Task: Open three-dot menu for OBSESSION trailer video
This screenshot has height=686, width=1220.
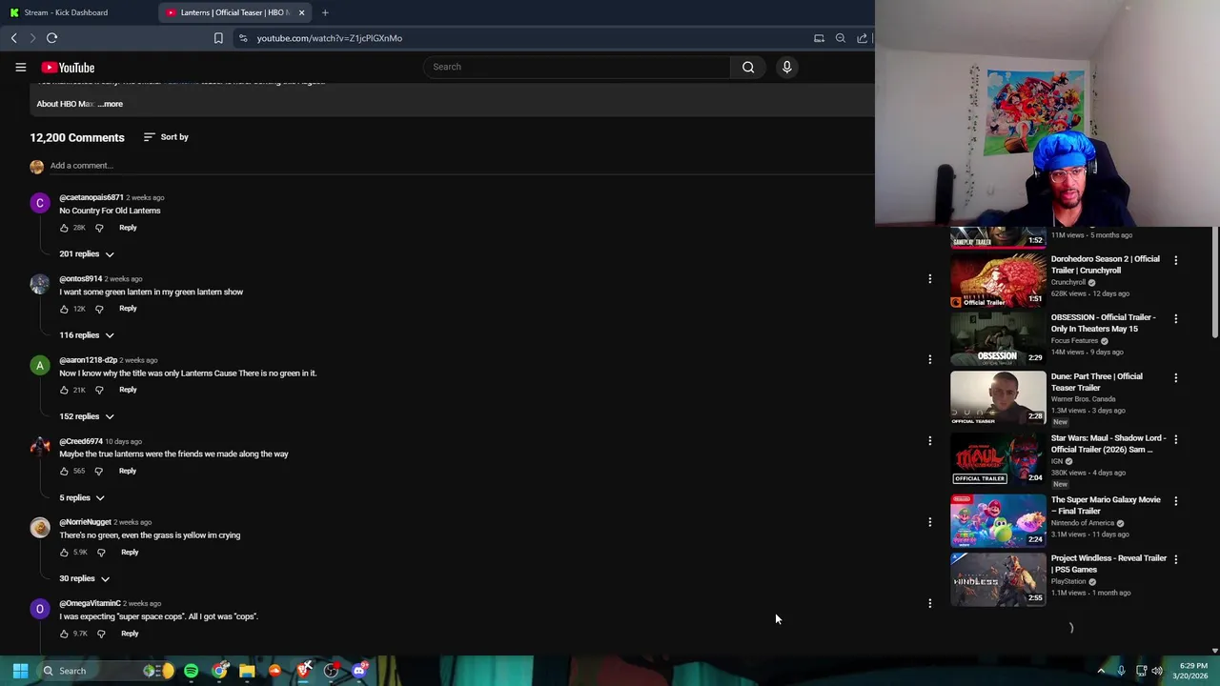Action: pyautogui.click(x=1175, y=318)
